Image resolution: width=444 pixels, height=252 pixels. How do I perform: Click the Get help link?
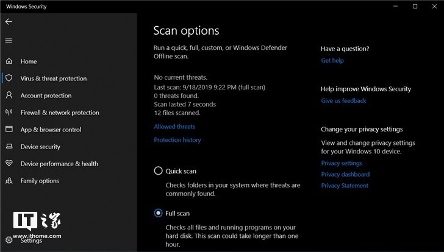[332, 60]
